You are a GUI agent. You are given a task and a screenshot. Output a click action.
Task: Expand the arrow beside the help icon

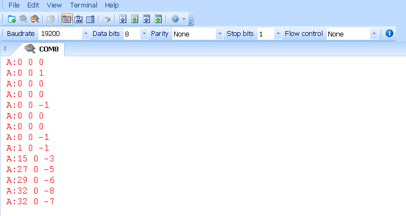pyautogui.click(x=184, y=19)
